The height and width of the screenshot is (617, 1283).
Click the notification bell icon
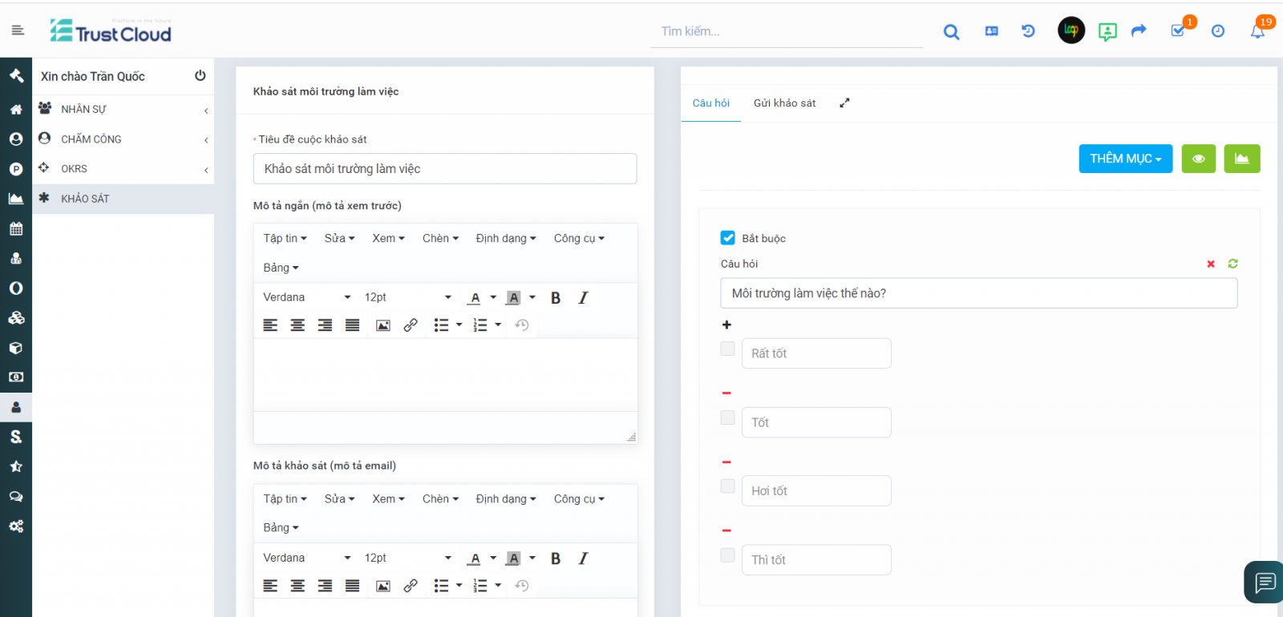1257,31
